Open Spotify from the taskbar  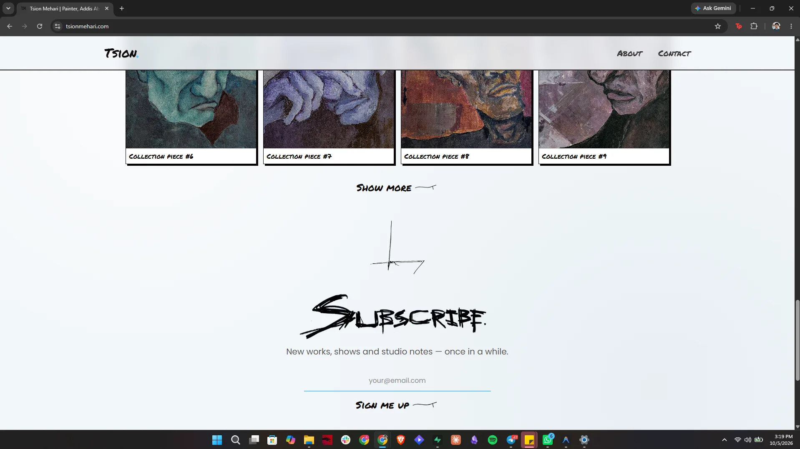click(492, 440)
